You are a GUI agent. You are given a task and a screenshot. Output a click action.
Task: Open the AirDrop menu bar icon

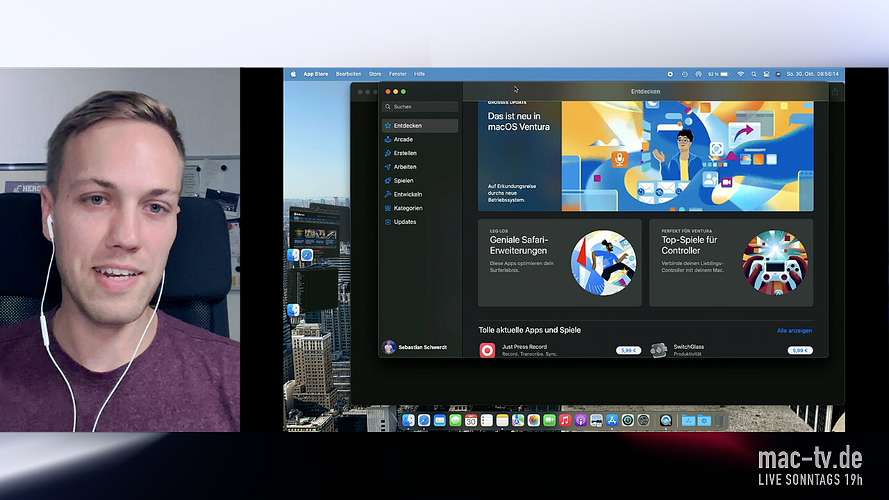point(699,74)
